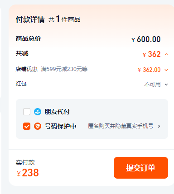Click the 满599元减230元等 promotion text
Image resolution: width=174 pixels, height=194 pixels.
click(64, 69)
